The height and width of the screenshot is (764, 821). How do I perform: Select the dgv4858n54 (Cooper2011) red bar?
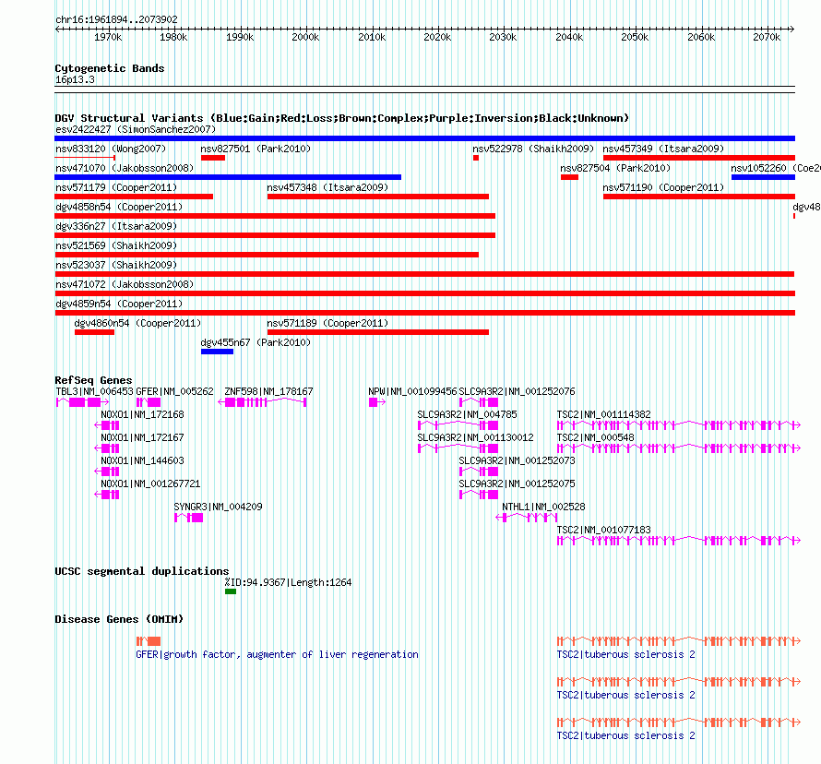click(275, 216)
